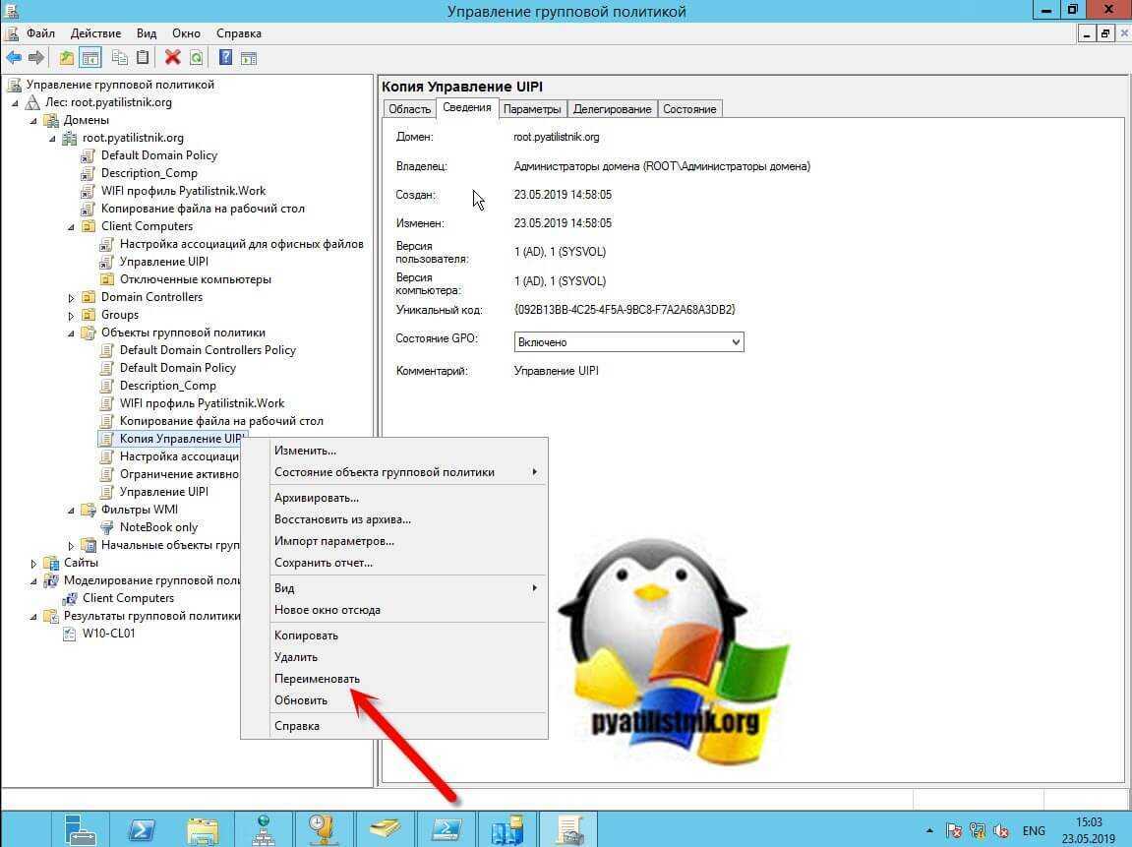Click the network globe taskbar icon
This screenshot has height=847, width=1132.
click(x=263, y=829)
